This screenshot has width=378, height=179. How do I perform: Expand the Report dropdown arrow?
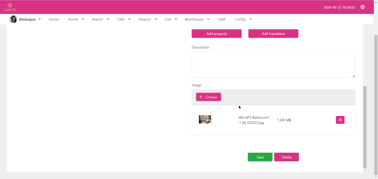pos(108,19)
